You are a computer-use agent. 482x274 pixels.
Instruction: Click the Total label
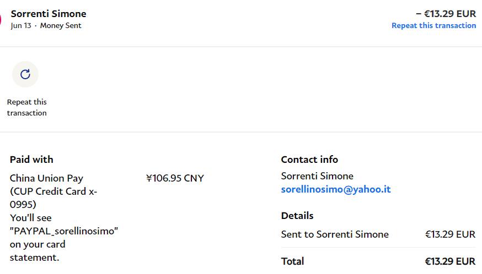coord(292,261)
